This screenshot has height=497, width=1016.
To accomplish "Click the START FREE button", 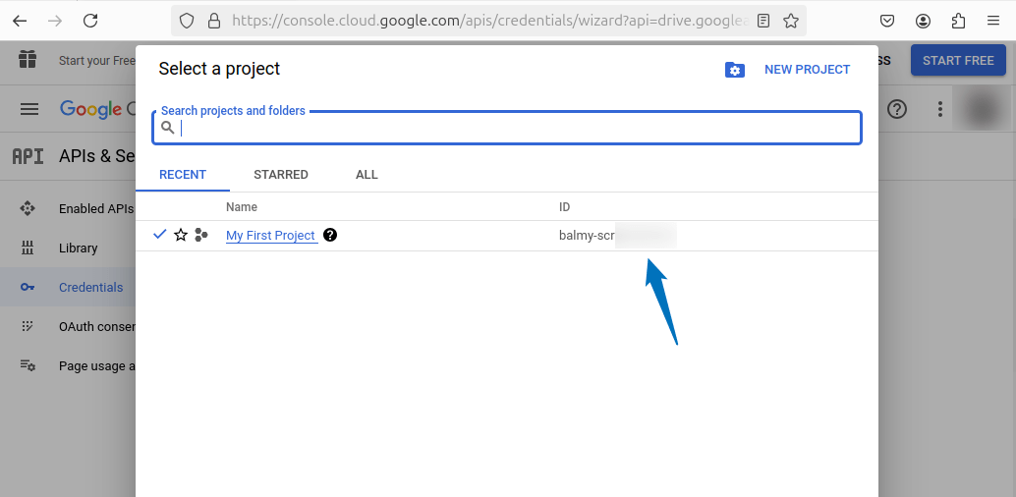I will pos(958,60).
